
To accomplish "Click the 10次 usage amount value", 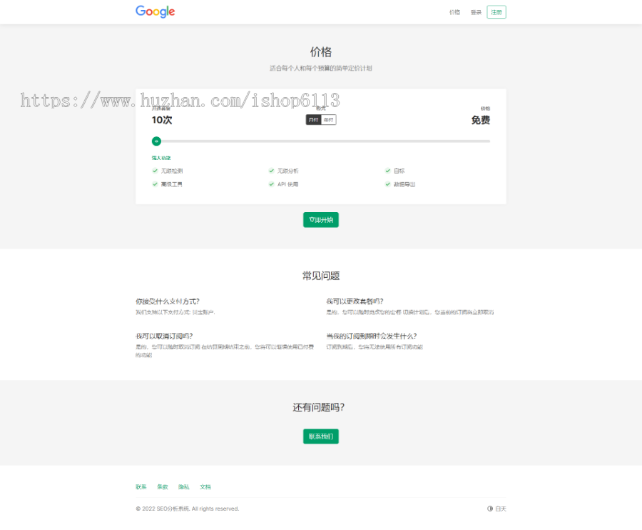I will pos(162,120).
